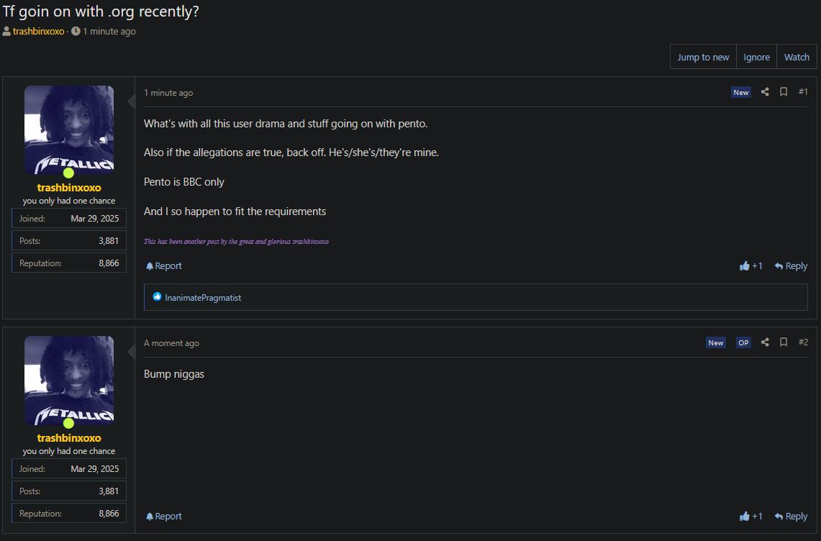821x541 pixels.
Task: Report the first post via bell icon
Action: 164,265
